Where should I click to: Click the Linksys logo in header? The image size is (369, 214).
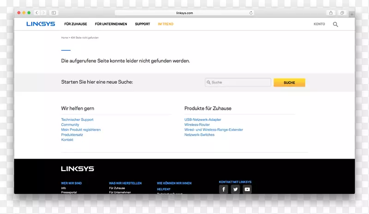point(41,24)
